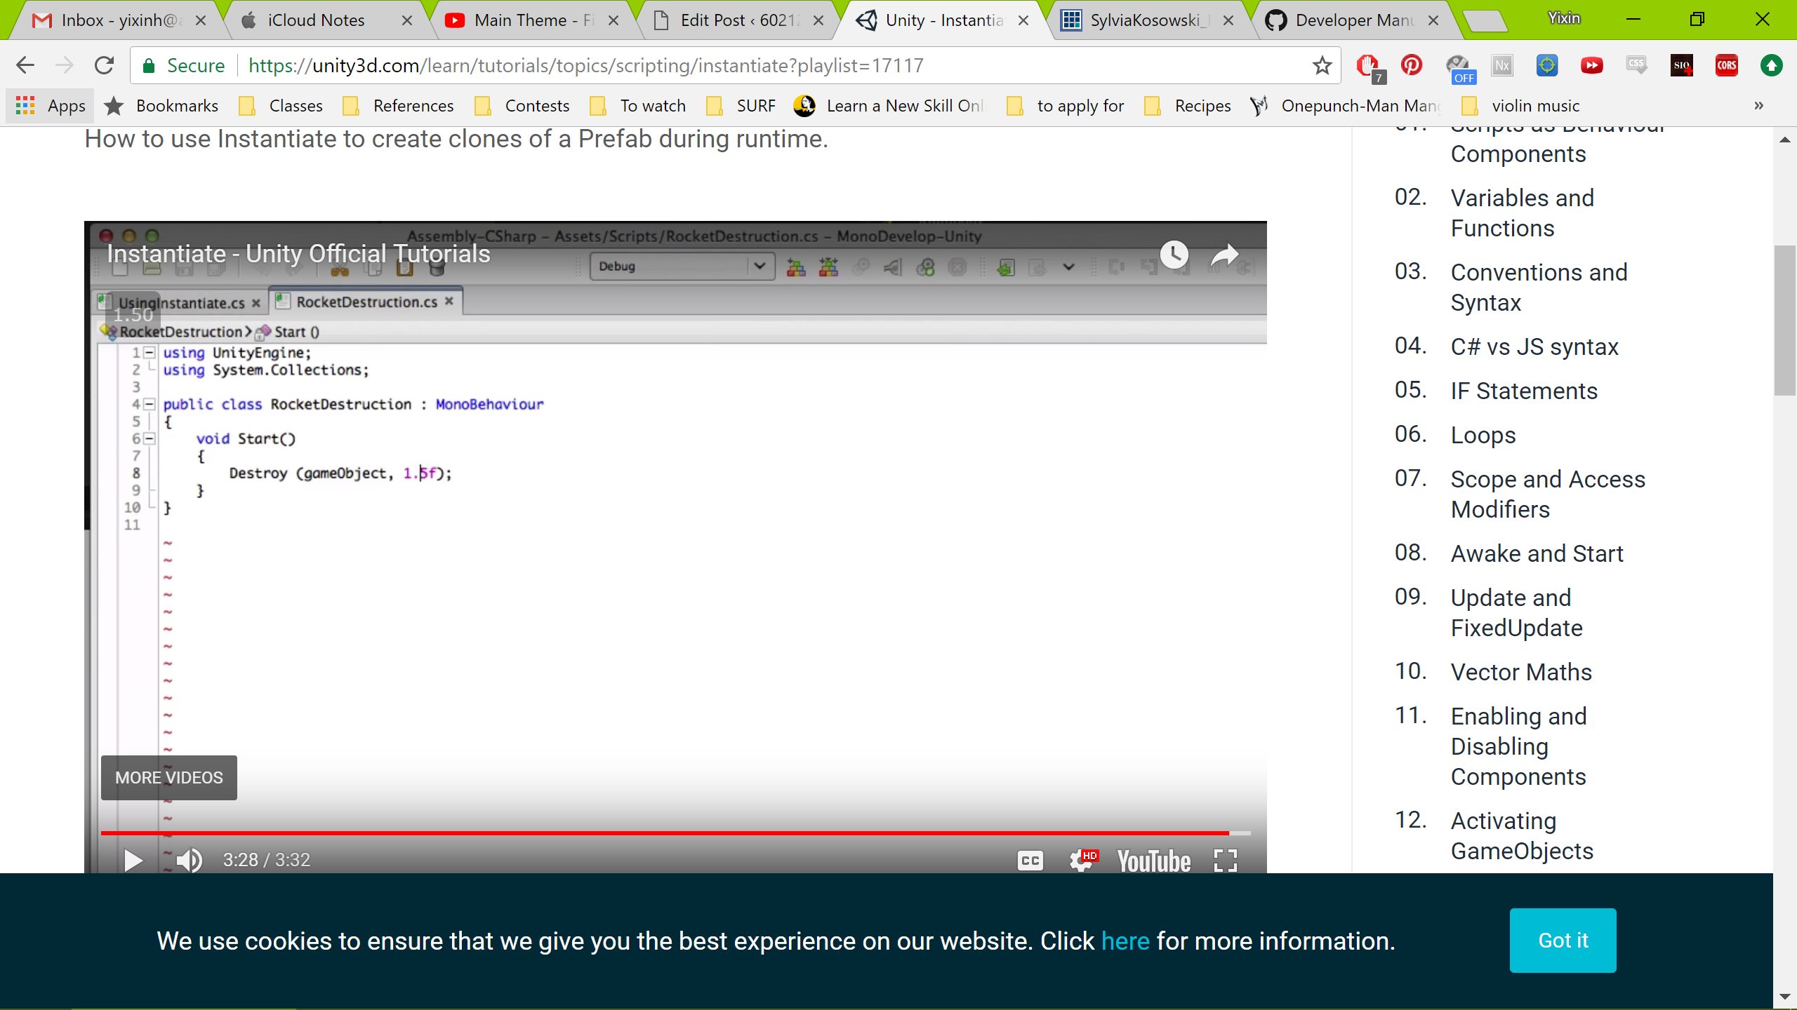
Task: Open the Scope and Access Modifiers lesson
Action: tap(1547, 494)
